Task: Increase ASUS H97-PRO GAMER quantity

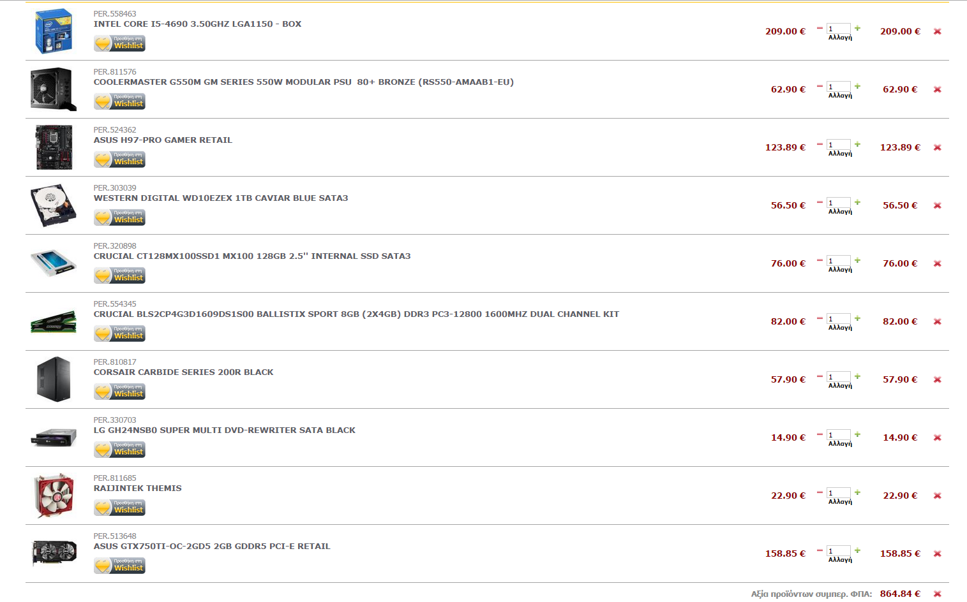Action: (x=857, y=144)
